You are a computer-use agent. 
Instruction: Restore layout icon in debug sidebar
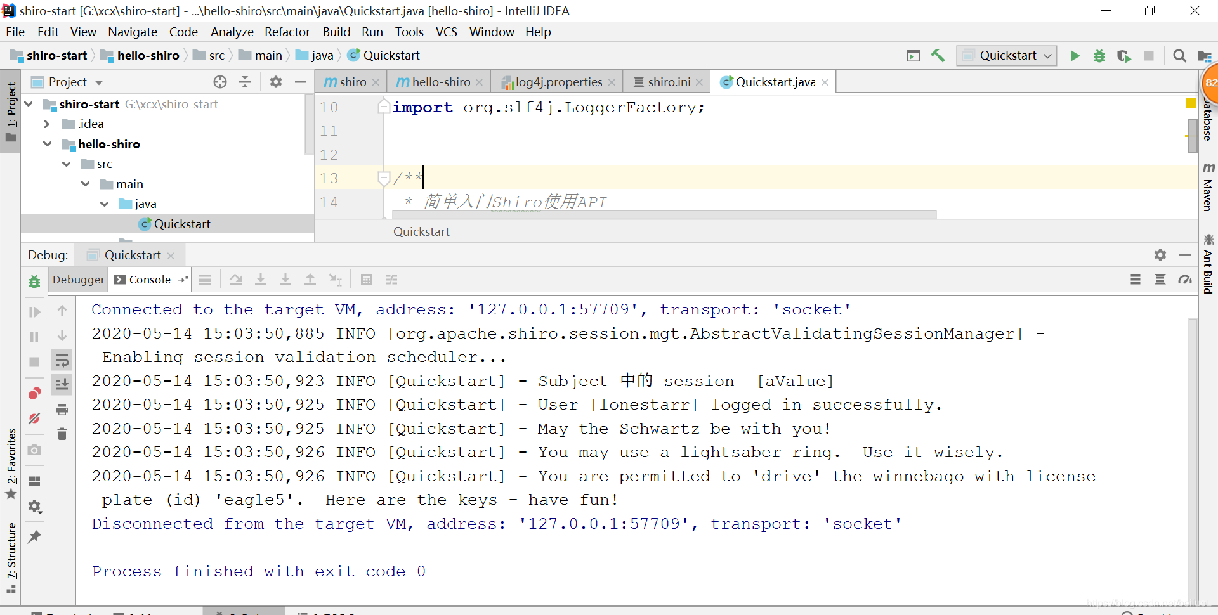coord(34,481)
